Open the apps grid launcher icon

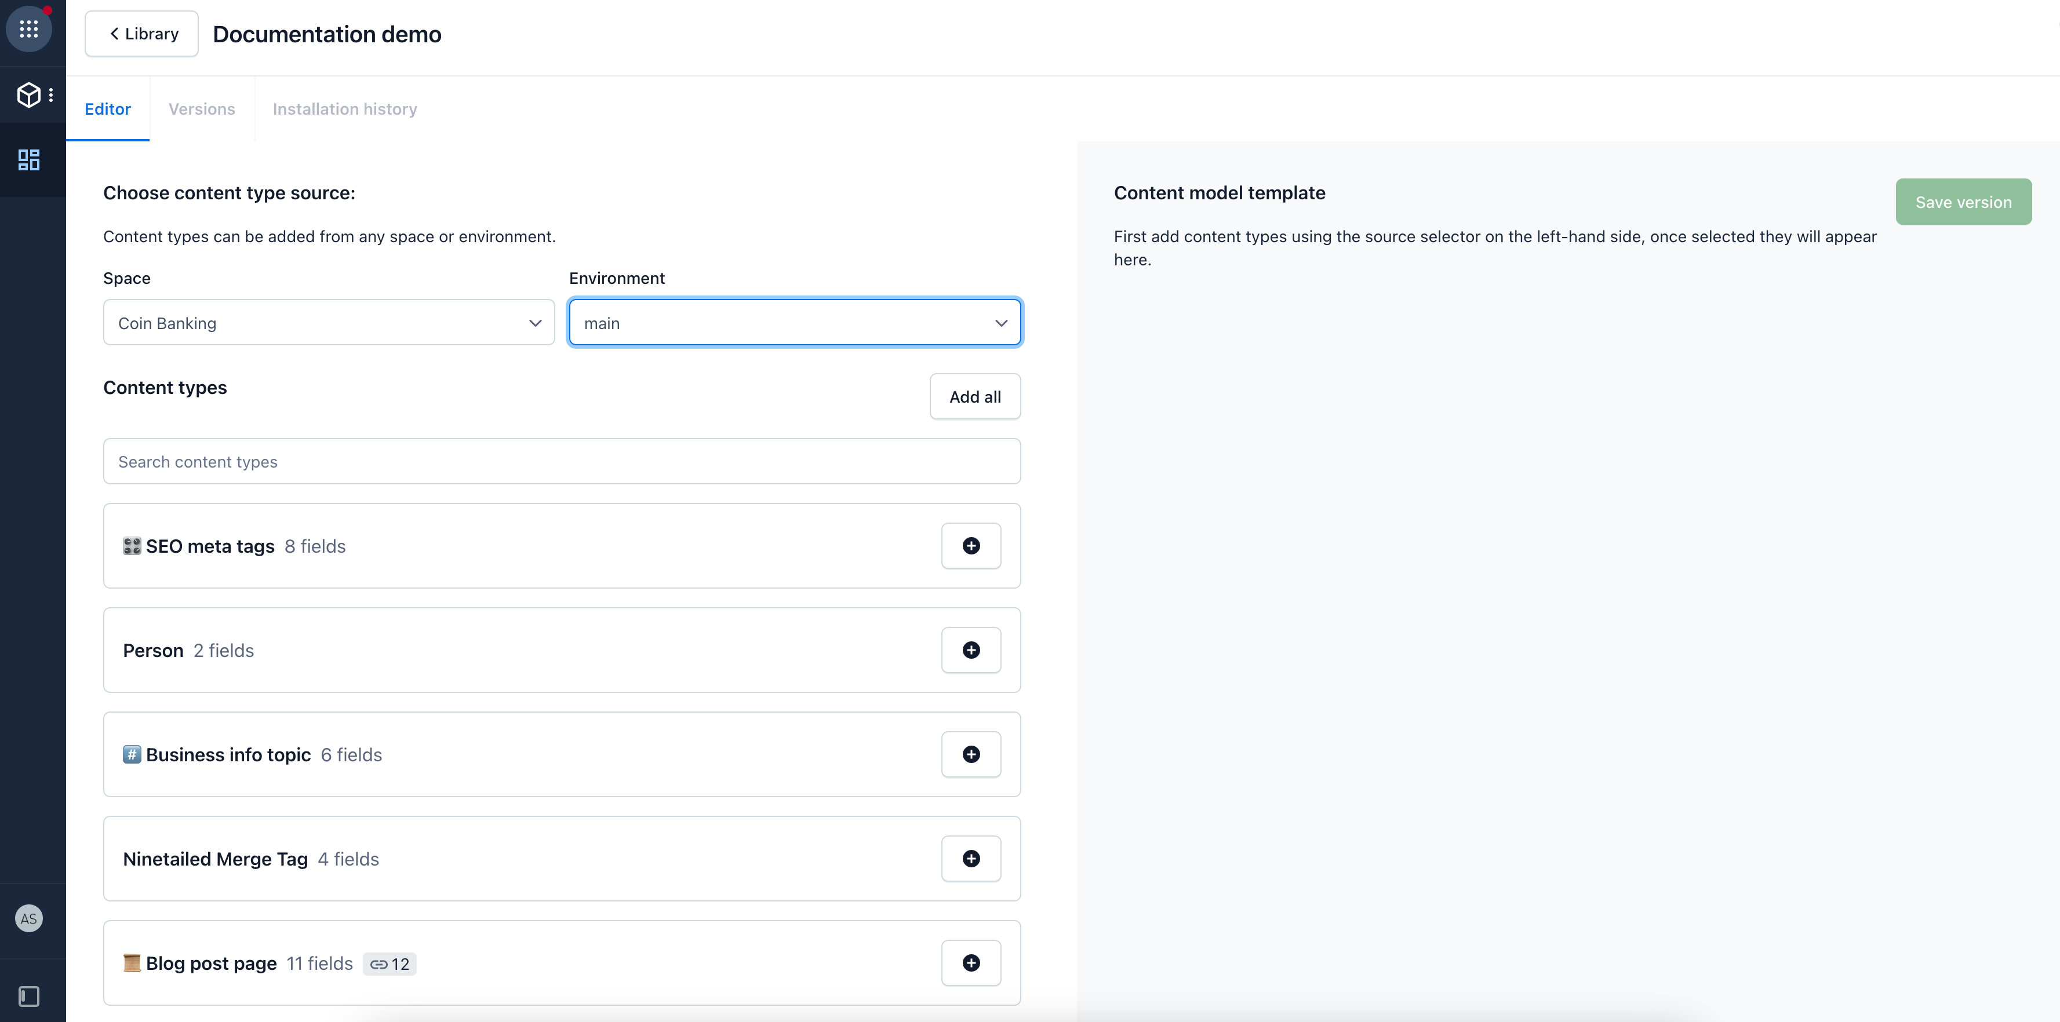coord(29,29)
